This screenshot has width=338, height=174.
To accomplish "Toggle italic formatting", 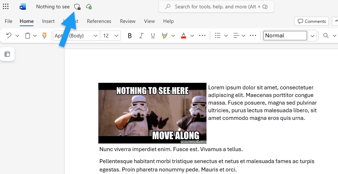I will (x=141, y=36).
